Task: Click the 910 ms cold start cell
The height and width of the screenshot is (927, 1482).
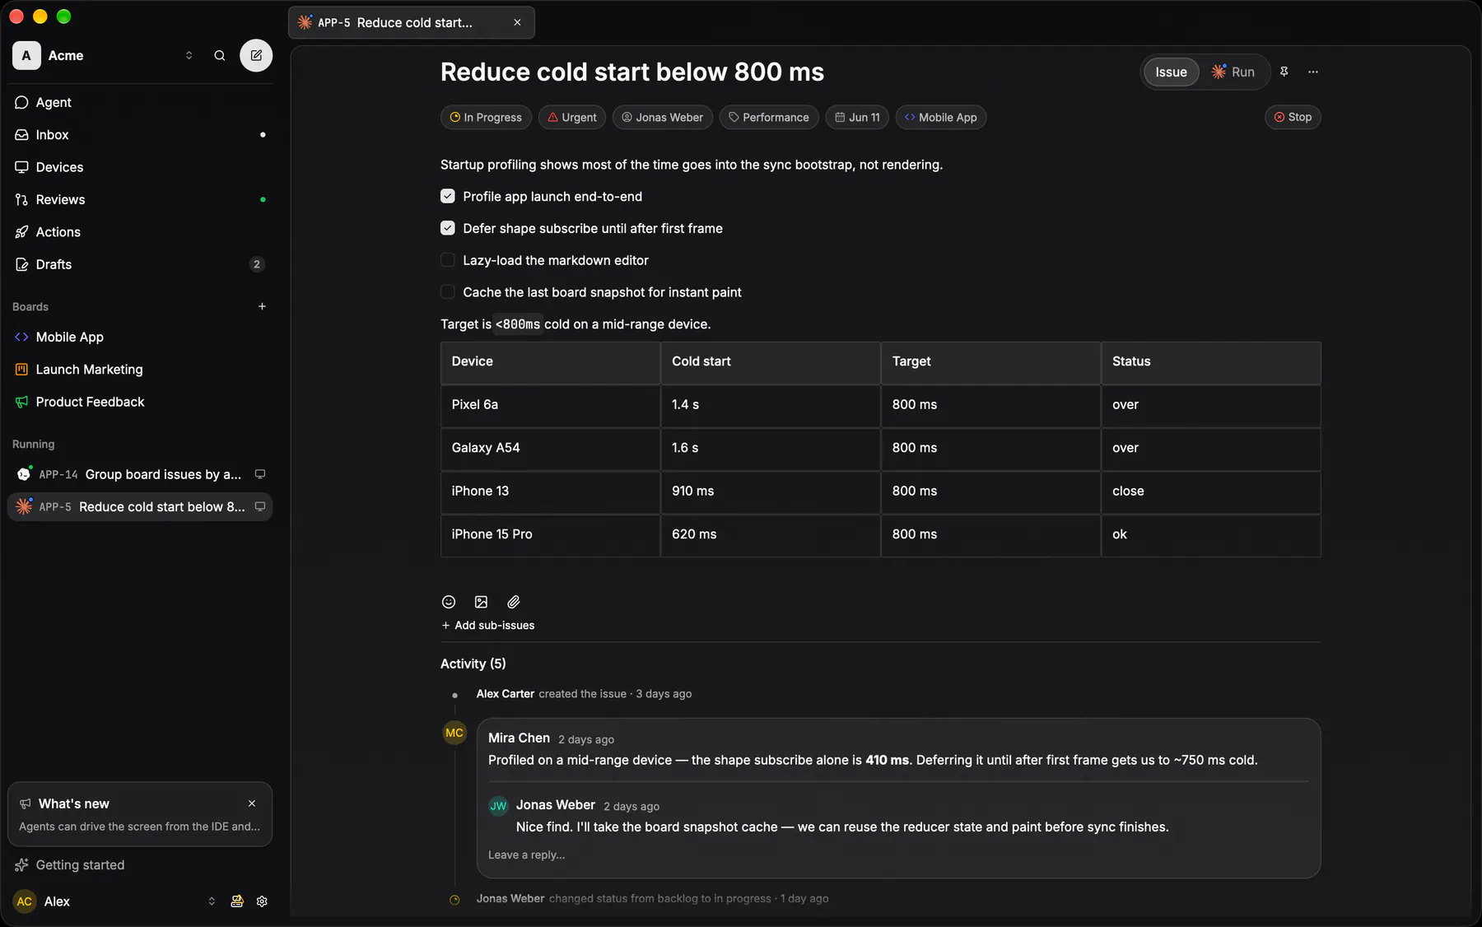Action: (771, 491)
